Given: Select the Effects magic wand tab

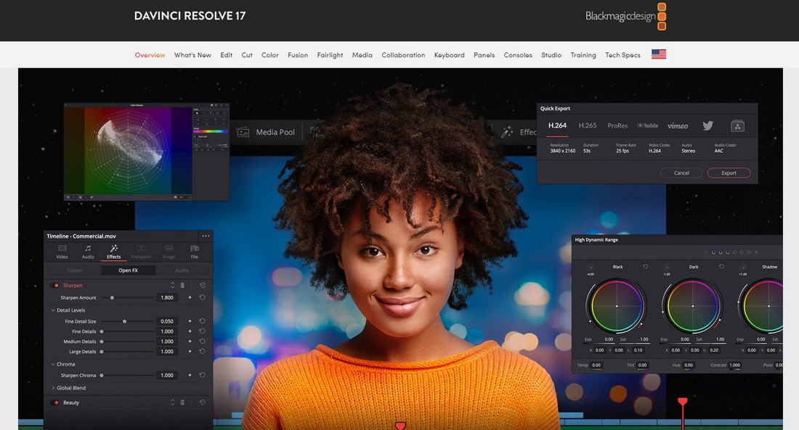Looking at the screenshot, I should pos(113,248).
